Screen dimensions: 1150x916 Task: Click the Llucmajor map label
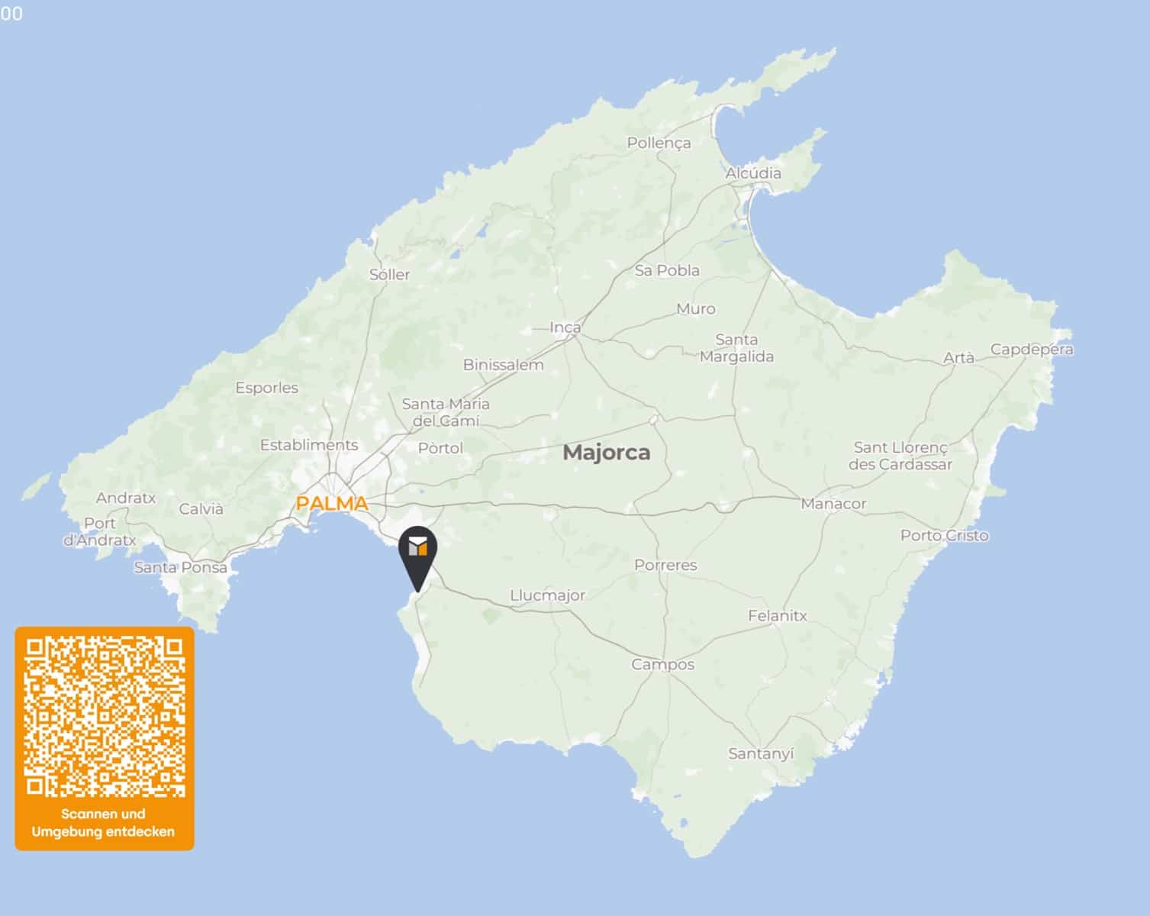(547, 595)
